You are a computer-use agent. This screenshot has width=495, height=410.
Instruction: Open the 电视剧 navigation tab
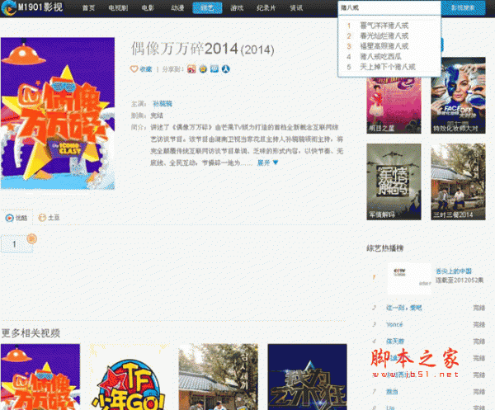click(x=118, y=8)
